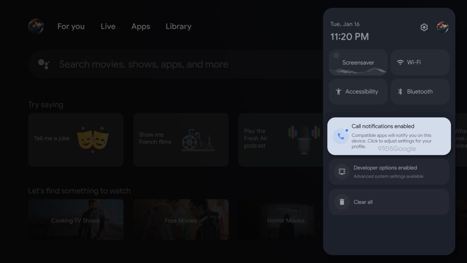Click the Developer options icon
The image size is (467, 263).
tap(342, 172)
